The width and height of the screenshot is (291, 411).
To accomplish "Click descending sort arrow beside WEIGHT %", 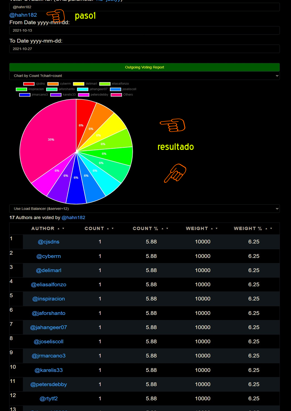I will [271, 228].
